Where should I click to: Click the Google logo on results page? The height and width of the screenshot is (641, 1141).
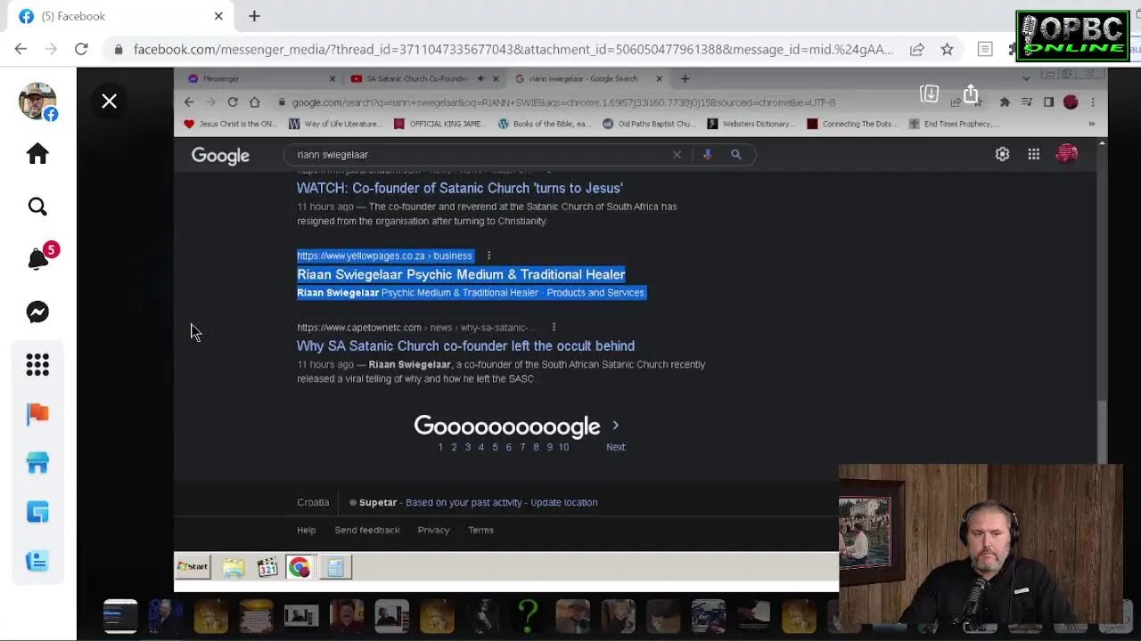[220, 156]
